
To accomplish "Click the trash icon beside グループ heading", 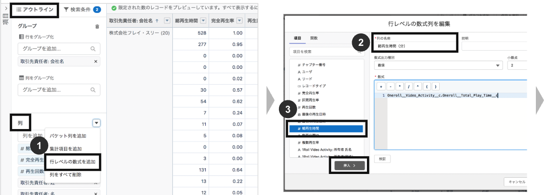I will click(x=97, y=26).
